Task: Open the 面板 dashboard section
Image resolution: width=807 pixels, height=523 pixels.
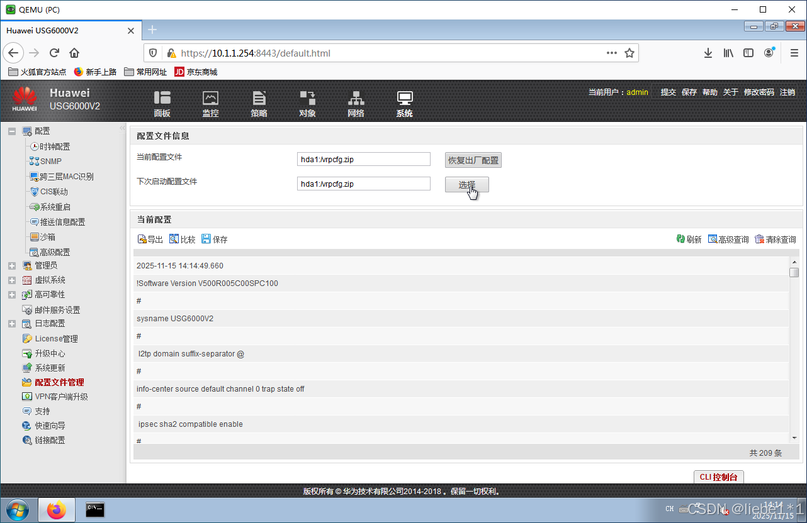Action: tap(162, 104)
